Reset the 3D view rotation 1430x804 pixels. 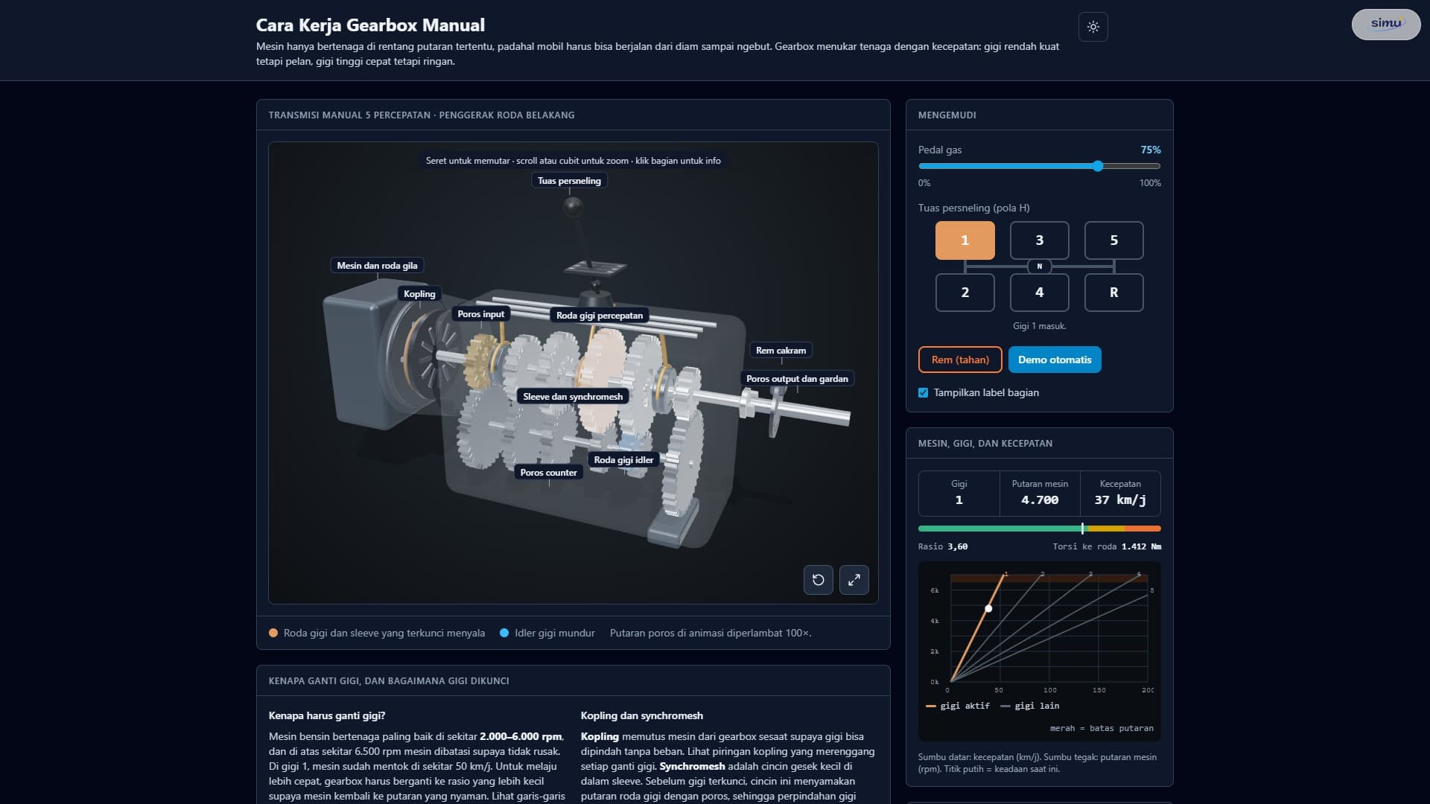tap(818, 580)
